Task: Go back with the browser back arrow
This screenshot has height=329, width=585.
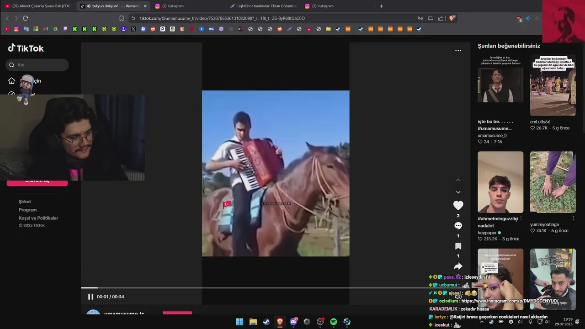Action: (x=7, y=18)
